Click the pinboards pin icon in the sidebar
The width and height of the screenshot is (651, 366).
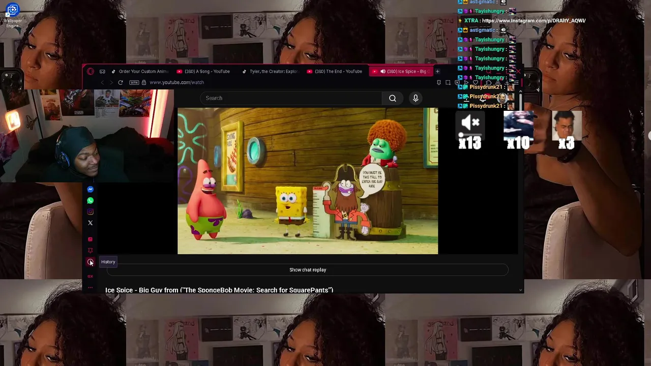pos(90,250)
